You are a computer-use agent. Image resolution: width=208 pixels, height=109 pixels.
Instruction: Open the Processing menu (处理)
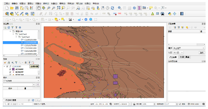(x=88, y=4)
